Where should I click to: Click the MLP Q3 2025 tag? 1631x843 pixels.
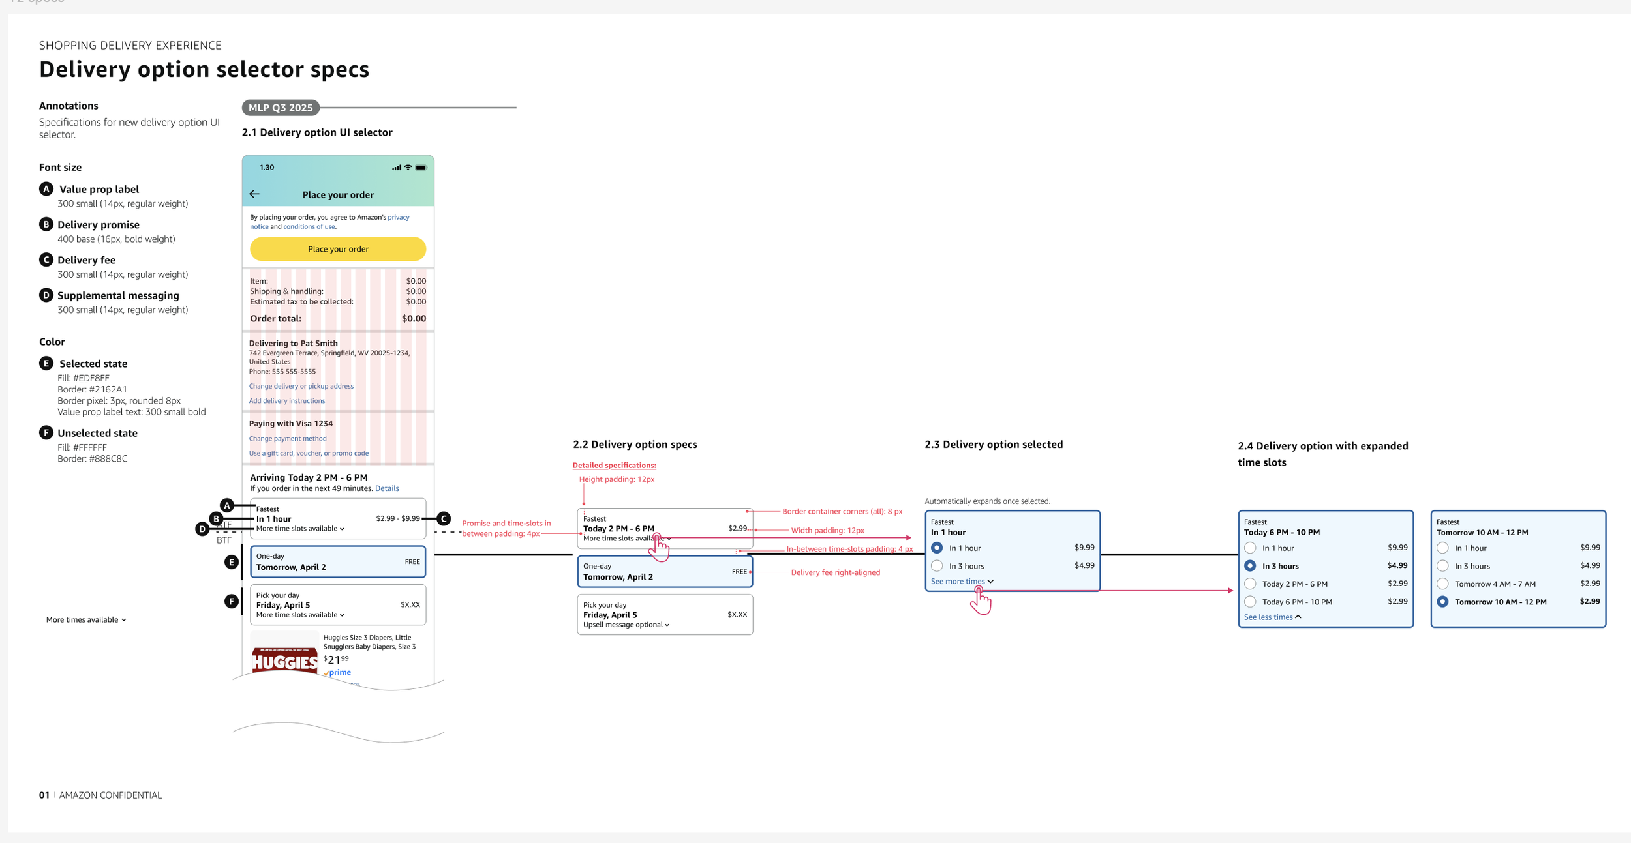coord(281,108)
